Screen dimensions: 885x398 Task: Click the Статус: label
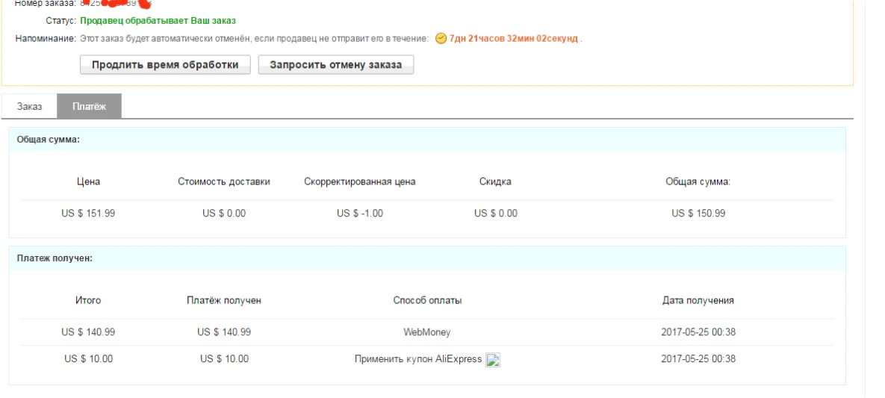tap(61, 21)
